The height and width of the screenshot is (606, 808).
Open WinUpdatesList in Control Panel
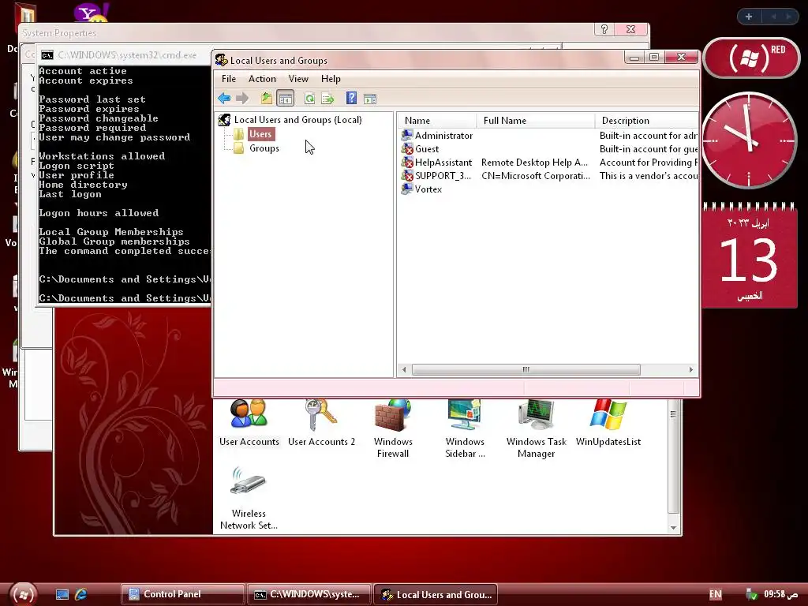coord(608,423)
